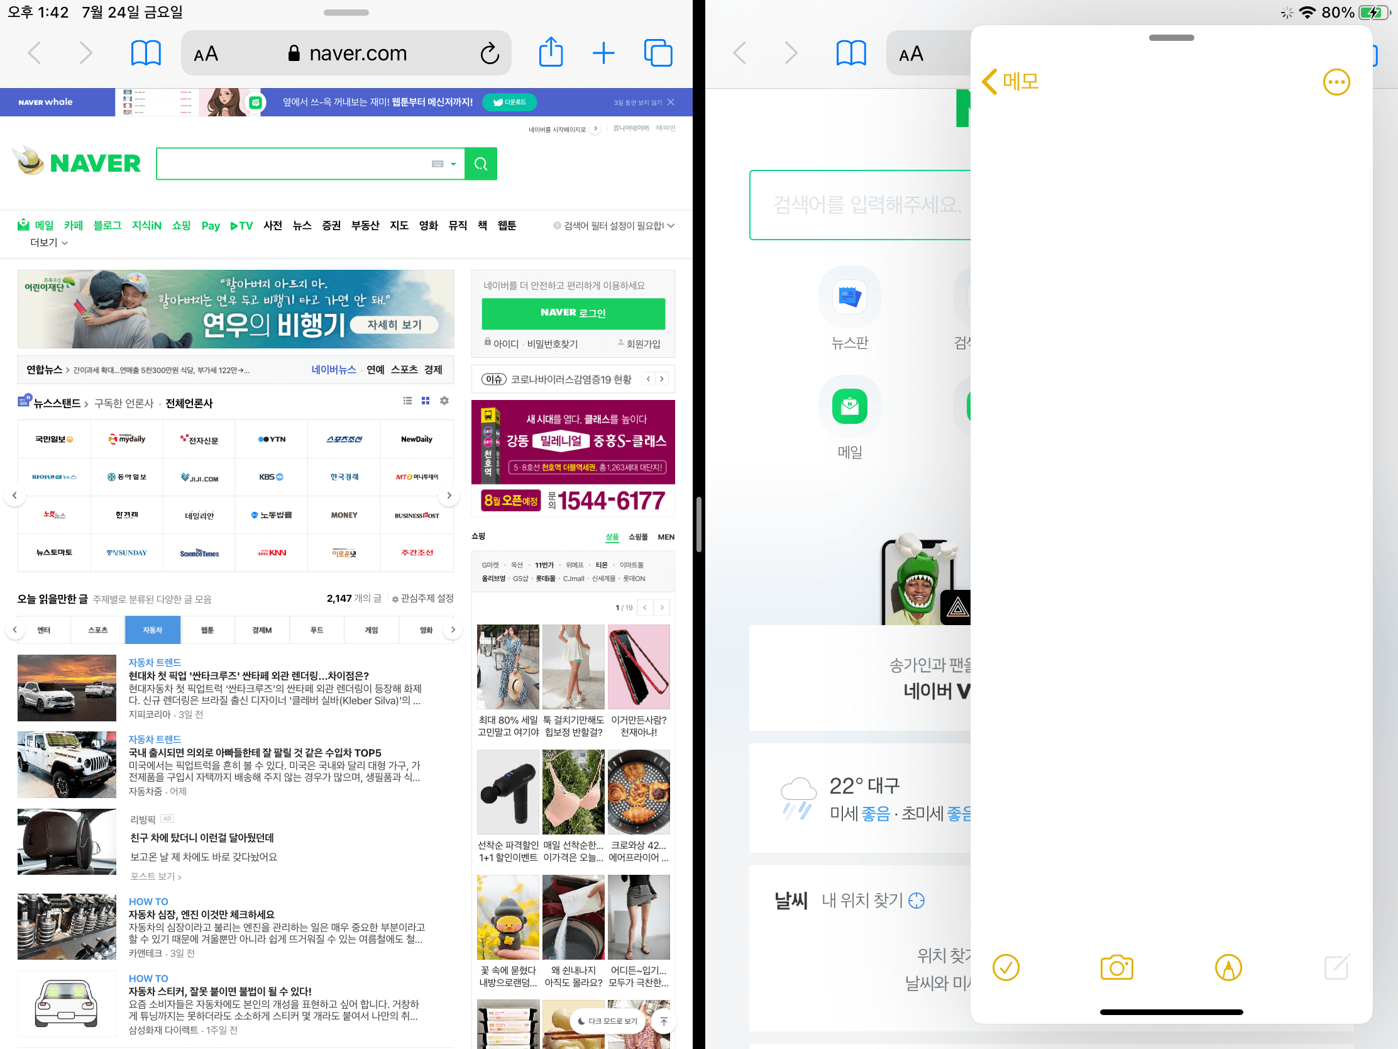The width and height of the screenshot is (1398, 1049).
Task: Switch newsstand to grid view
Action: point(426,401)
